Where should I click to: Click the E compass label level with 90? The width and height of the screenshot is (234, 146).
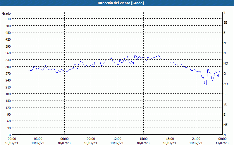click(224, 114)
